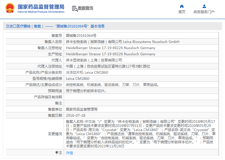
Task: Select the Leica CM1860 model value
Action: click(x=78, y=79)
